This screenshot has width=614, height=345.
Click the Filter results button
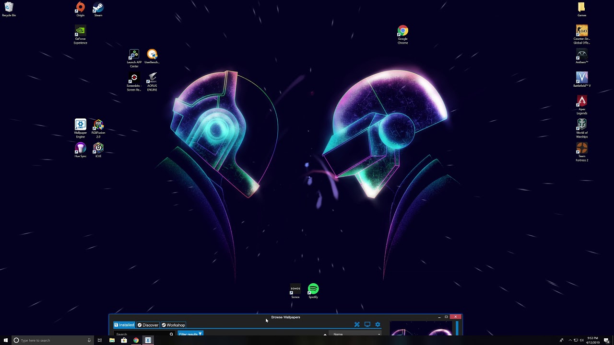click(x=190, y=333)
